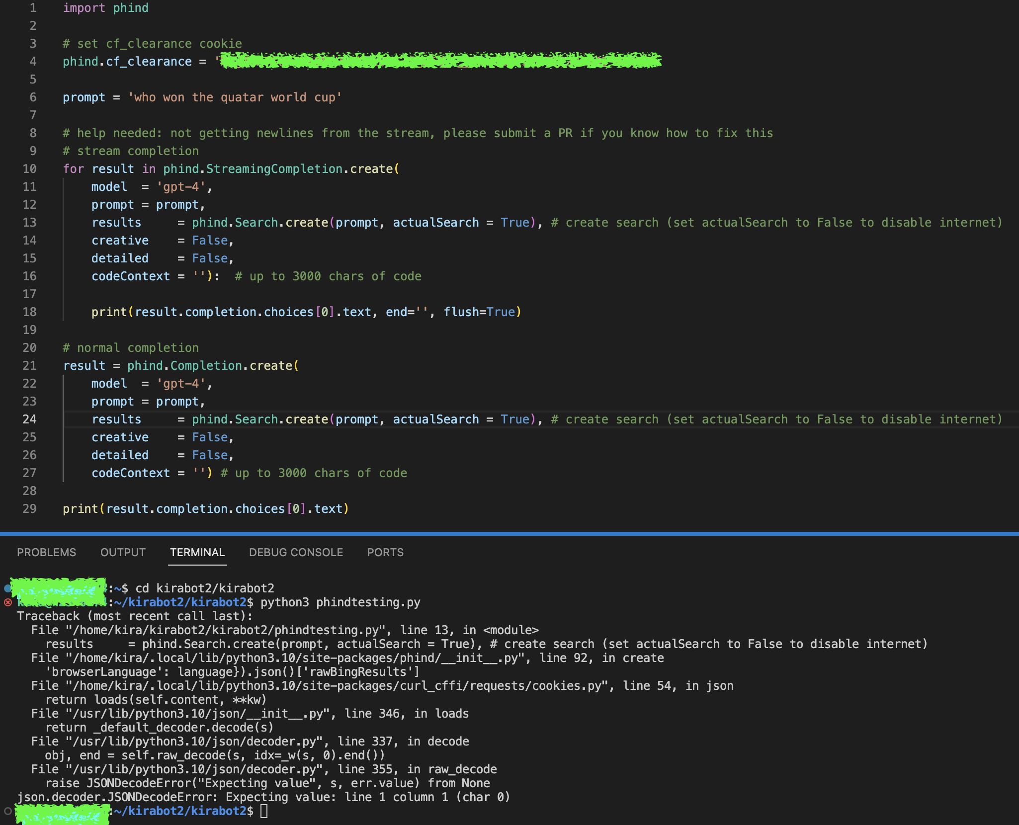Click the JSONDecodeError message line in the terminal
The image size is (1019, 825).
tap(263, 797)
